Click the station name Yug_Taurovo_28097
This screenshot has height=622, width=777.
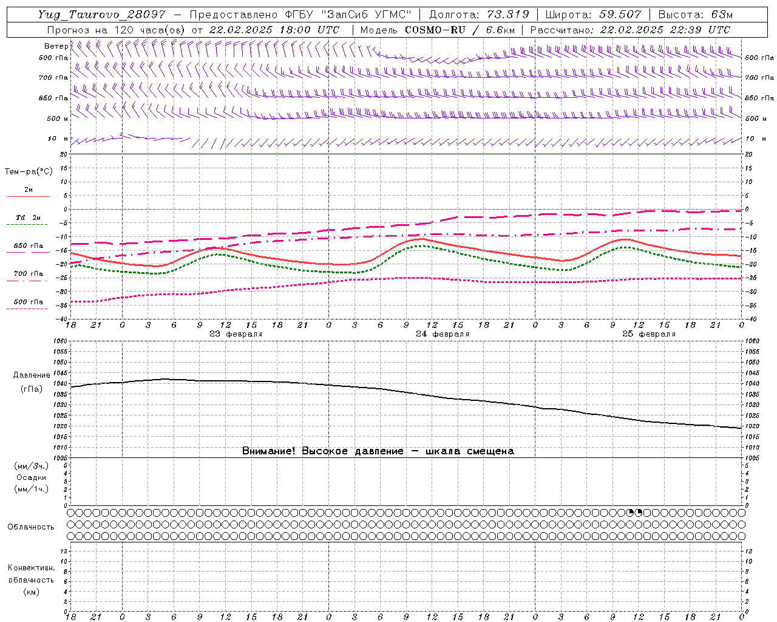[x=101, y=15]
